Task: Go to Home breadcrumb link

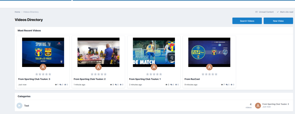Action: coord(17,12)
